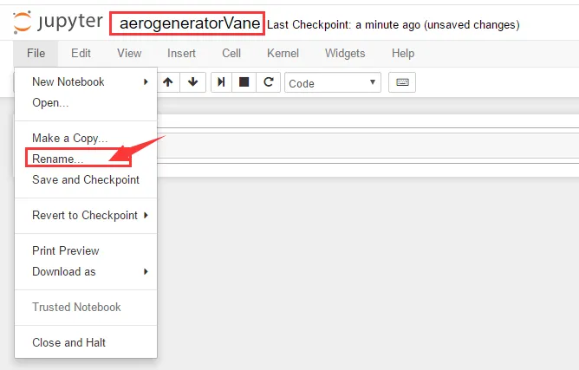Open the Insert menu
Viewport: 579px width, 370px height.
(x=181, y=53)
